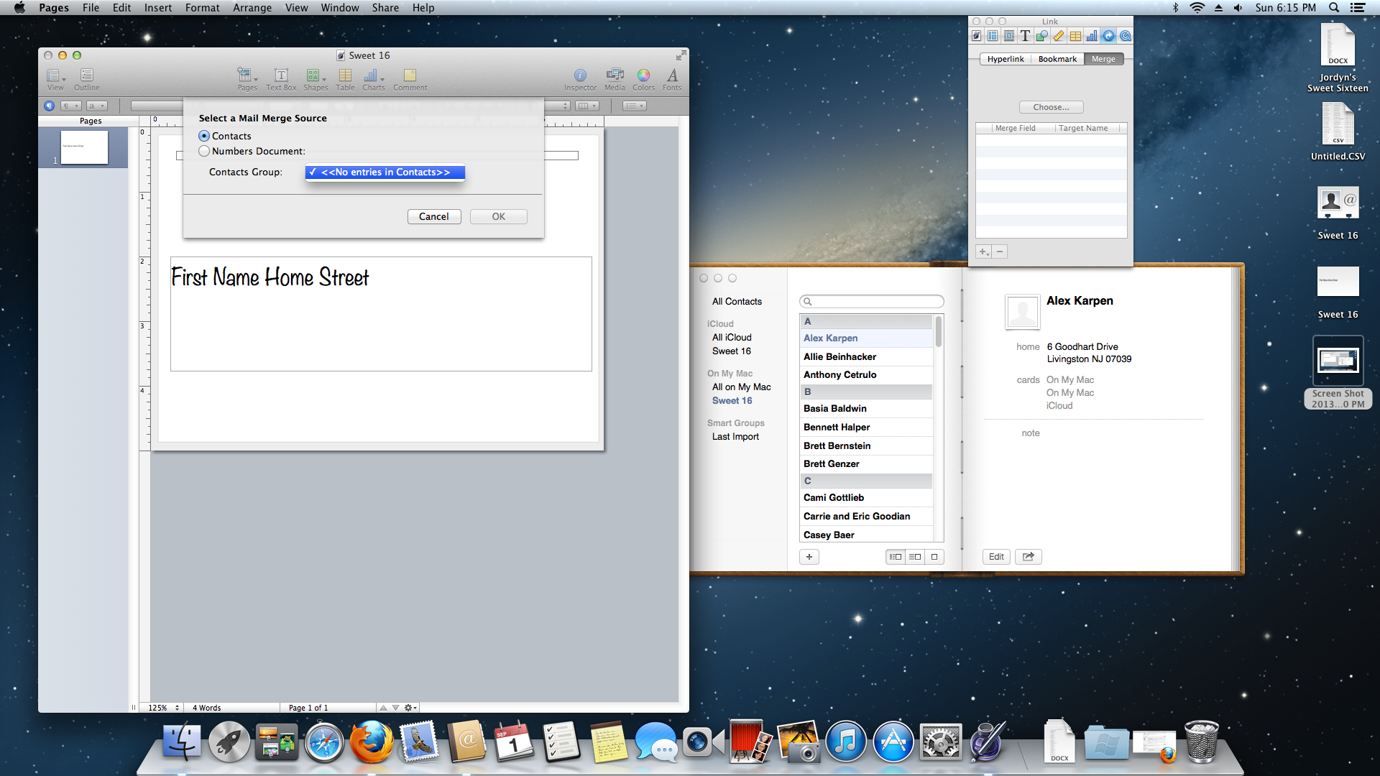Screen dimensions: 1380x776
Task: Select All Contacts group in Contacts sidebar
Action: [x=737, y=302]
